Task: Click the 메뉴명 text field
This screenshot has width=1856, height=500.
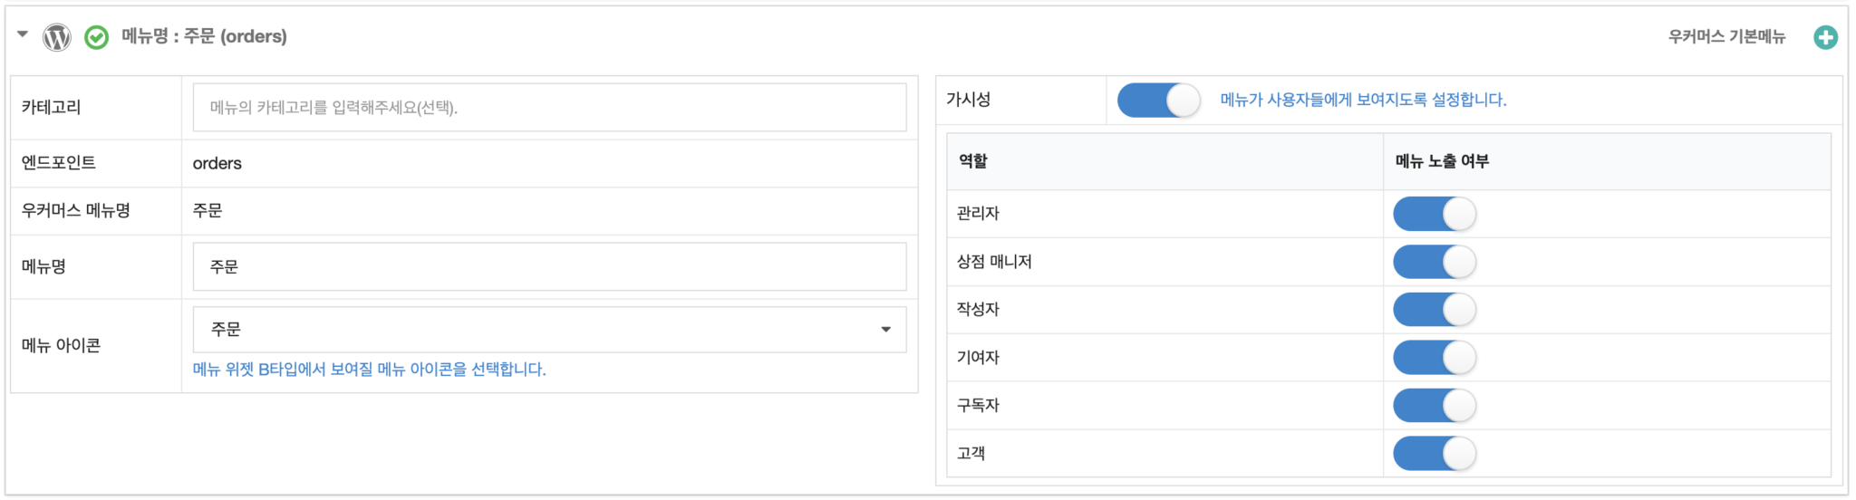Action: tap(549, 267)
